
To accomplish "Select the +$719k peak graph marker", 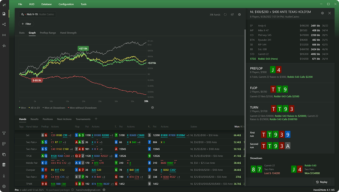I will pyautogui.click(x=83, y=48).
